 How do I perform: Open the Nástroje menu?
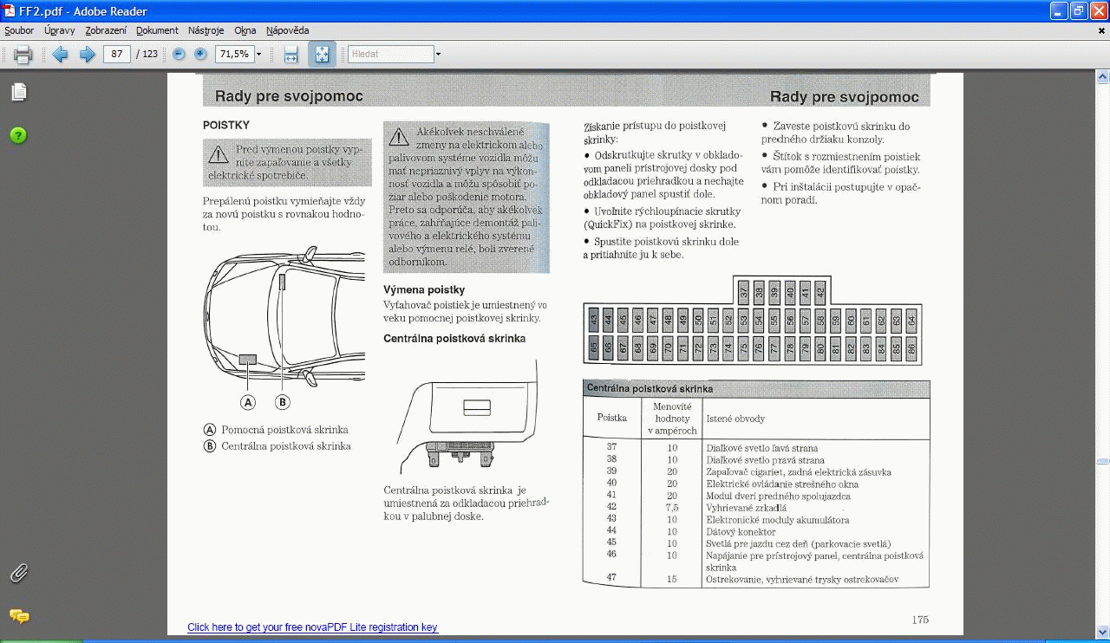206,30
